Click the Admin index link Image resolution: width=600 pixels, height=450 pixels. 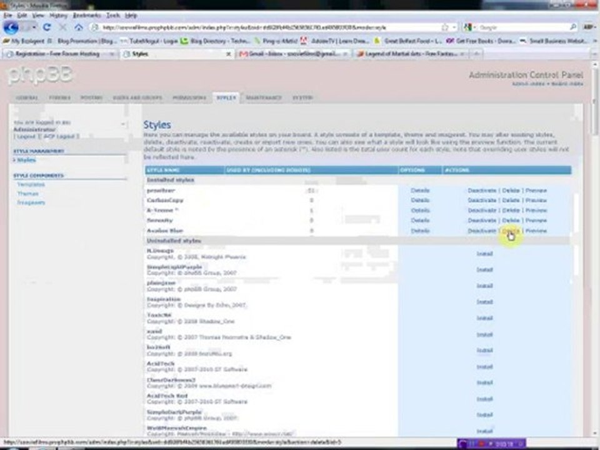(x=529, y=84)
